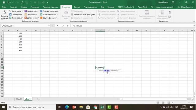Open Other functions (Другие функции) list
196x110 pixels.
[49, 18]
